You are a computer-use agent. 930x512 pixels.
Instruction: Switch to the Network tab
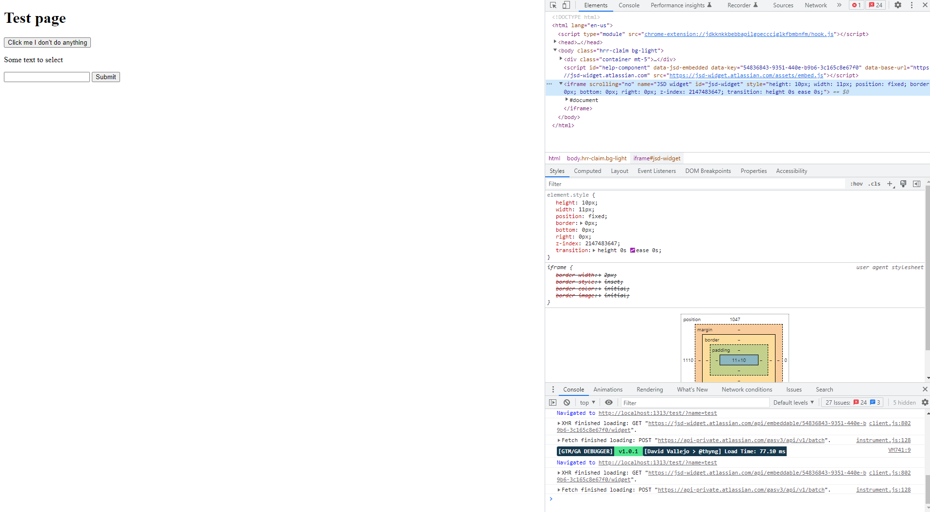tap(815, 5)
